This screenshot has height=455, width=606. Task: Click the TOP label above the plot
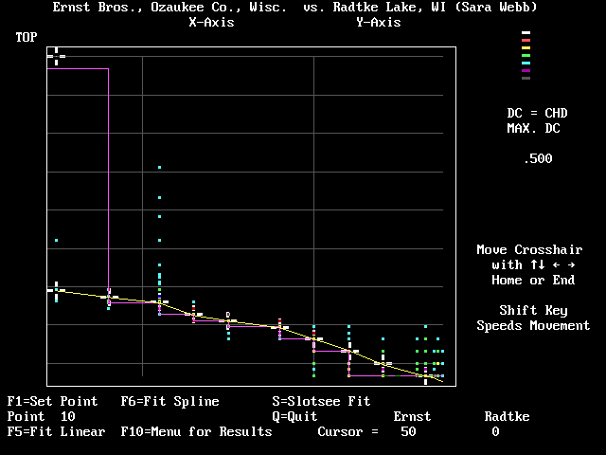coord(27,37)
